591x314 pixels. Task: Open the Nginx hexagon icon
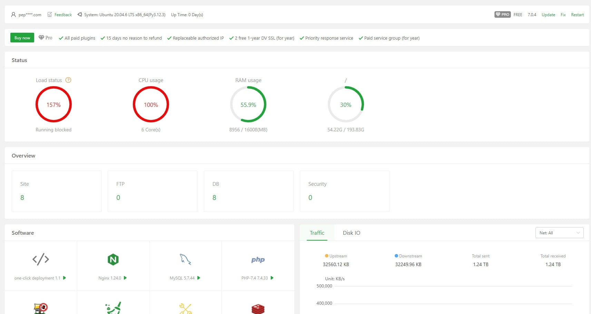[113, 260]
